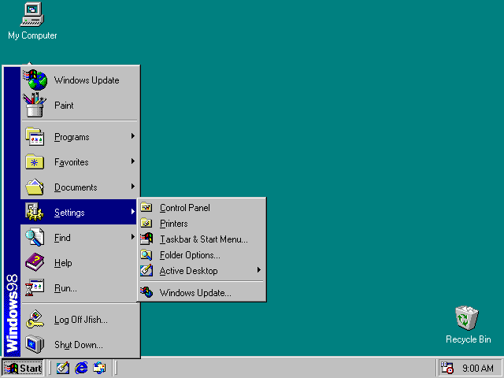Choose Log Off Jfish... entry

point(80,319)
